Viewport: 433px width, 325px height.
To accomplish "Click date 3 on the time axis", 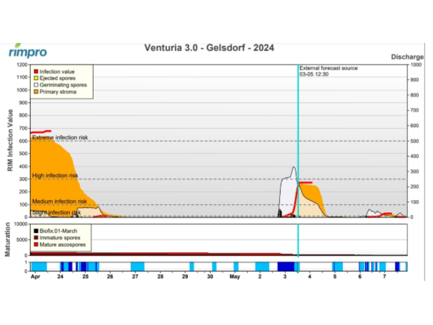I will (285, 276).
